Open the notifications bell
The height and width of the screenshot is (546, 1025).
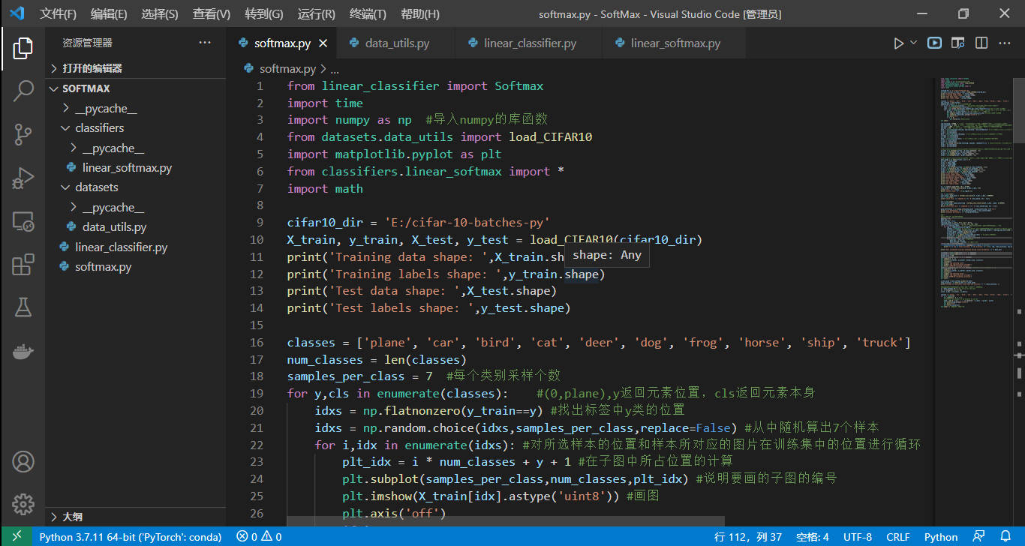coord(1005,536)
